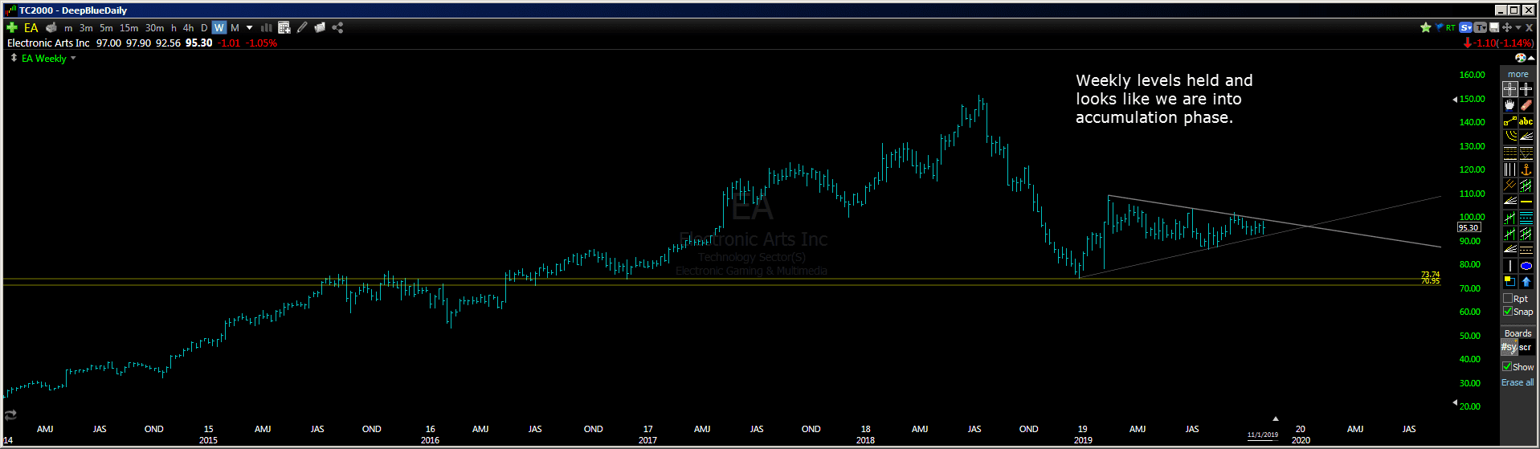
Task: Select the pencil drawing icon in toolbar
Action: pyautogui.click(x=302, y=27)
